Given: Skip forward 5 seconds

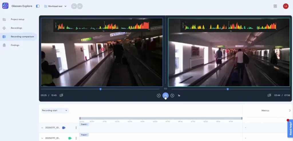Looking at the screenshot, I should [x=172, y=96].
